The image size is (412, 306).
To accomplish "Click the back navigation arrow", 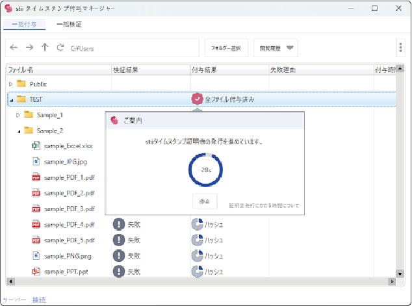I will [x=14, y=47].
